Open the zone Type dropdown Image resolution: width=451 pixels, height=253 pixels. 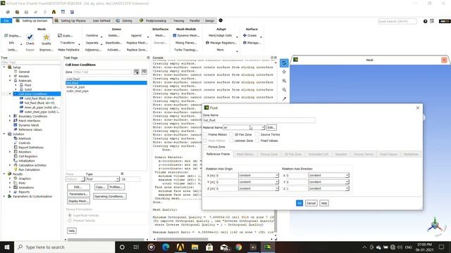103,179
